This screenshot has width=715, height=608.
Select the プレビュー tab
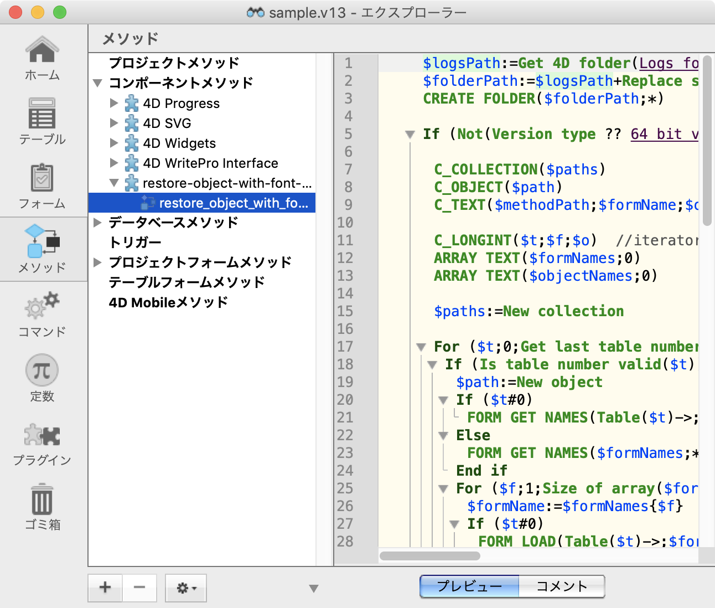tap(469, 586)
